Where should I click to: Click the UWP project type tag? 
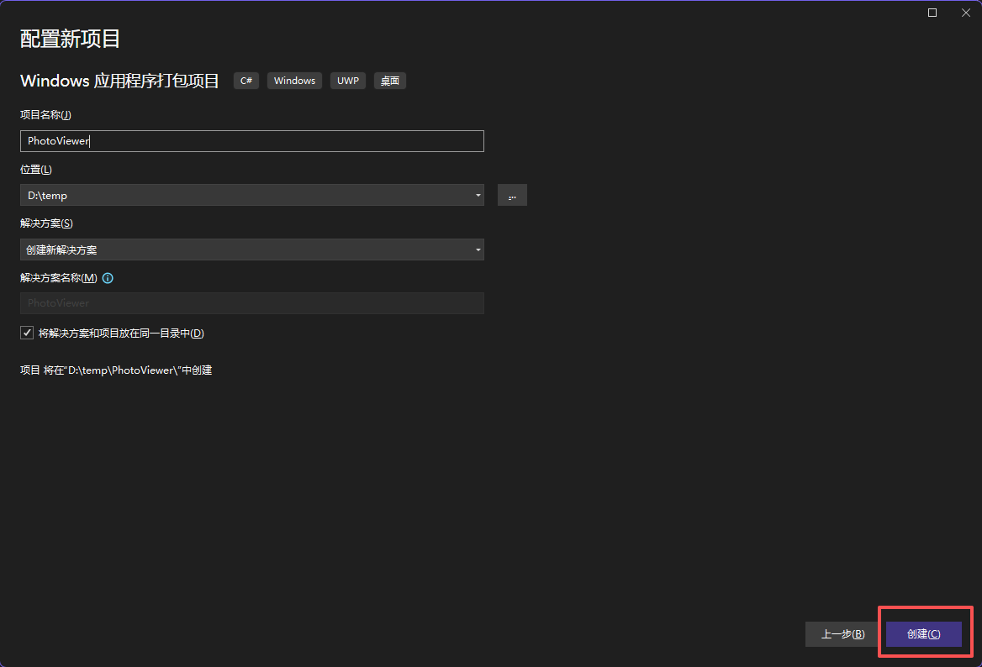(347, 81)
